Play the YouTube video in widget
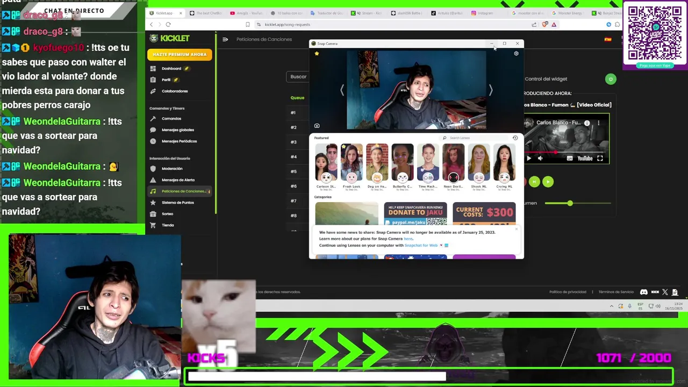 pos(528,158)
